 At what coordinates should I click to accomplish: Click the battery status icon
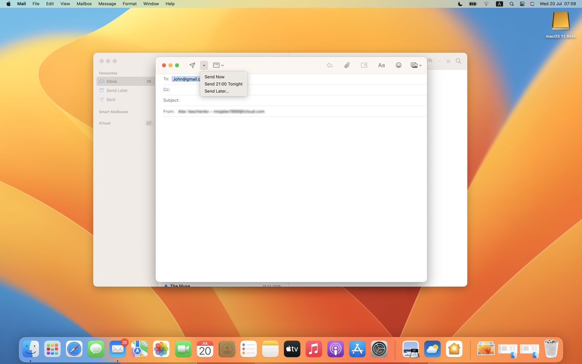click(x=473, y=4)
